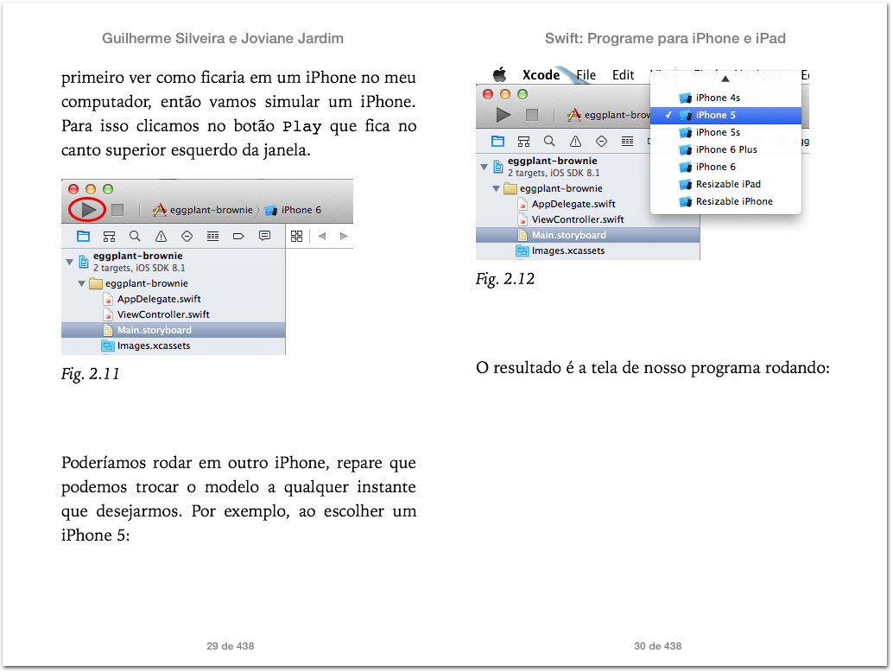Open the File menu
Image resolution: width=893 pixels, height=672 pixels.
[586, 75]
